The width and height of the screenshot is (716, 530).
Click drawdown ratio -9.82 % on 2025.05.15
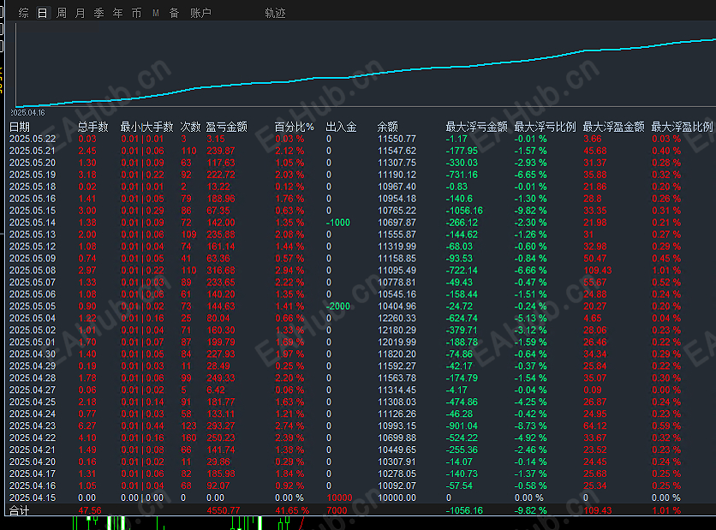[531, 211]
